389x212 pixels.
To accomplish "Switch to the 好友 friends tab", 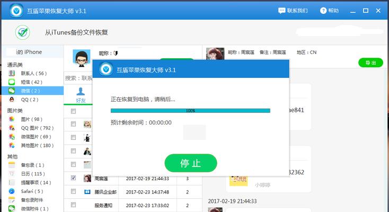I will [81, 95].
